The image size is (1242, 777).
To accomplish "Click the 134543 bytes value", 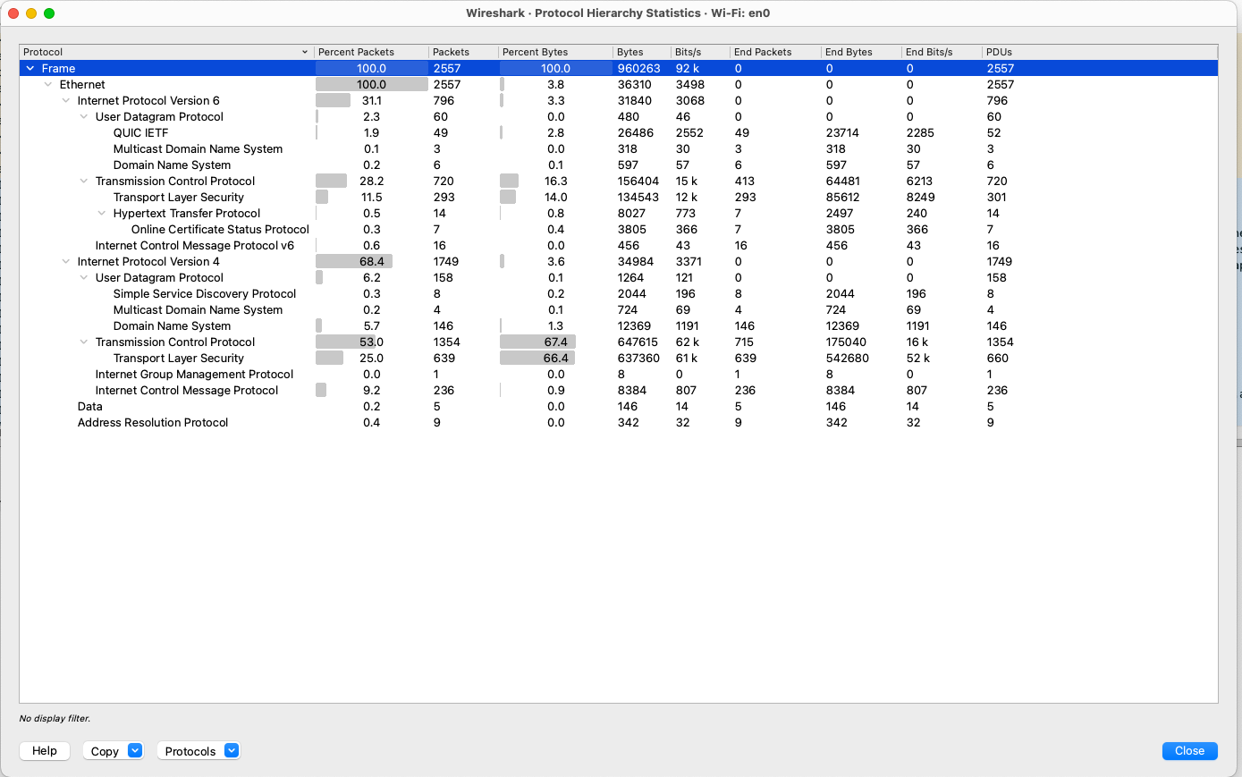I will pyautogui.click(x=638, y=198).
